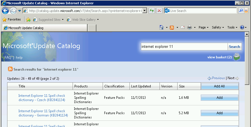
Task: Click the Read Mail envelope icon
Action: coord(183,27)
